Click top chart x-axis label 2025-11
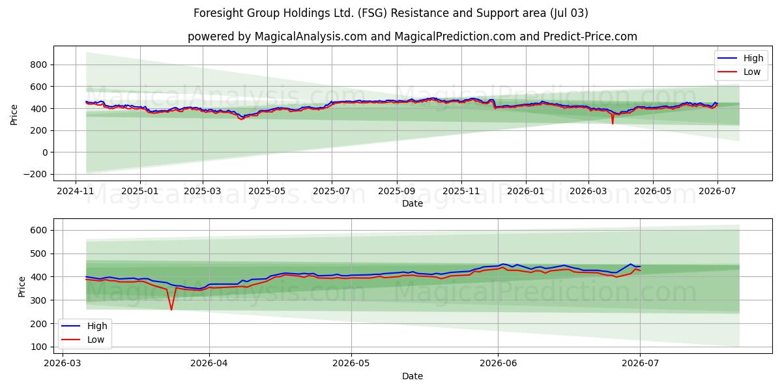The width and height of the screenshot is (782, 391). point(461,191)
